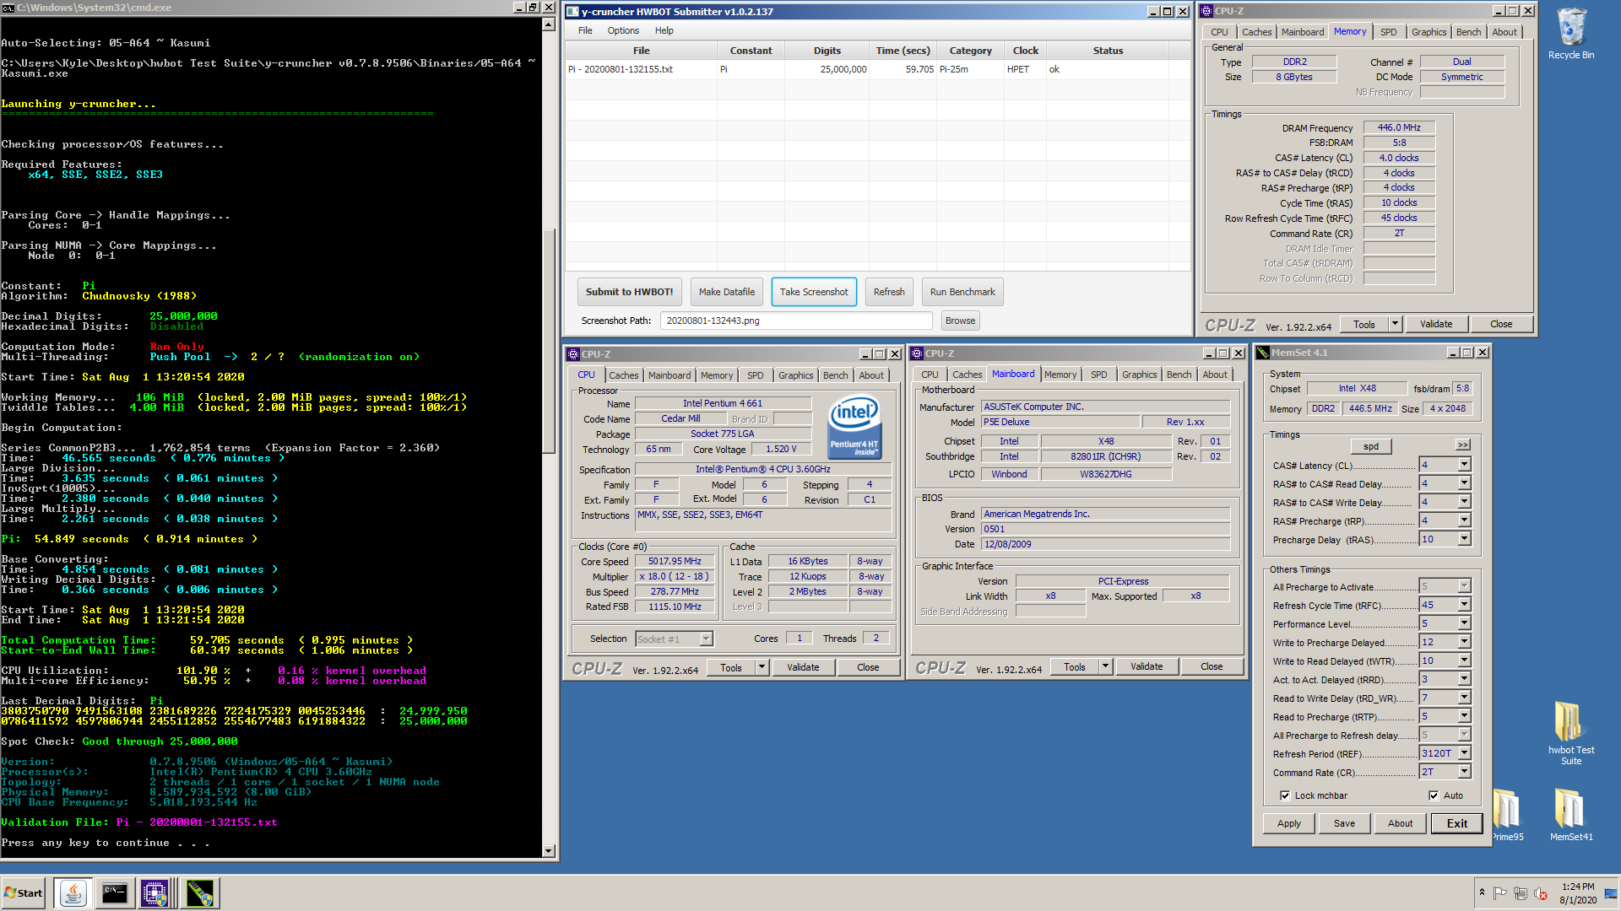Click the network tray icon

pyautogui.click(x=1521, y=893)
